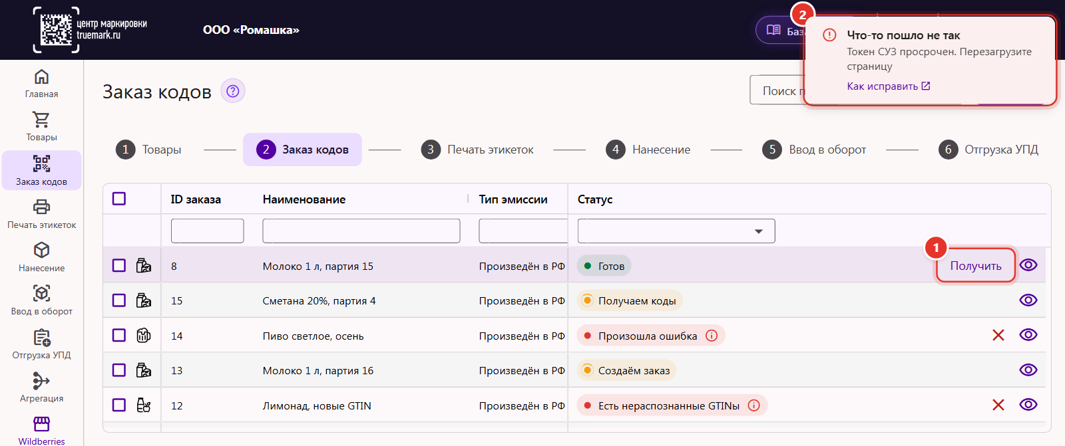Click ID заказа column header
This screenshot has width=1065, height=446.
196,199
